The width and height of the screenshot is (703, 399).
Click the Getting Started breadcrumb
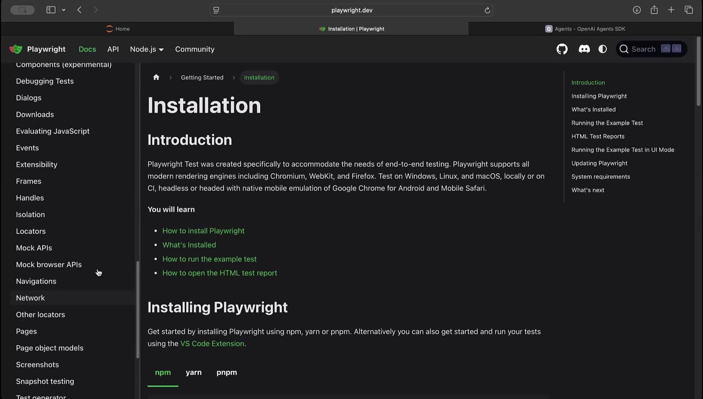click(202, 77)
